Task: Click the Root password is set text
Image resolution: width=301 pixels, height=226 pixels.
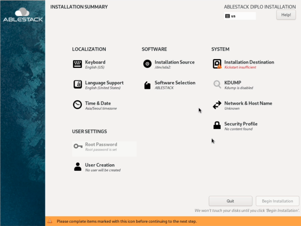Action: click(x=101, y=149)
